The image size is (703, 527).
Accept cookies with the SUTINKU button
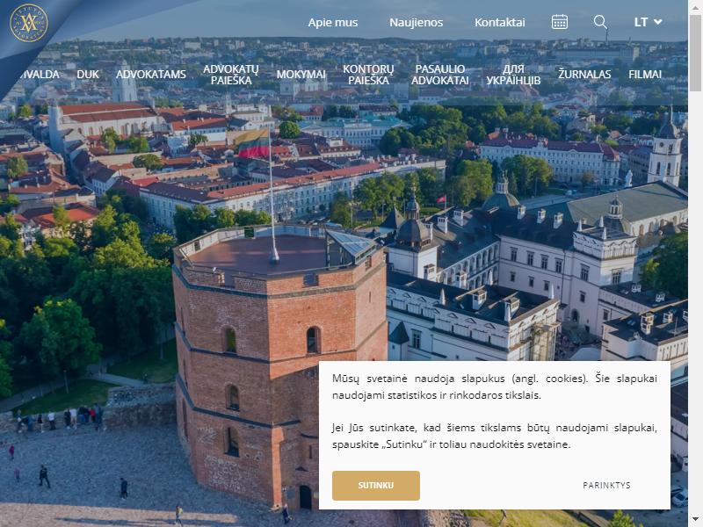point(376,486)
